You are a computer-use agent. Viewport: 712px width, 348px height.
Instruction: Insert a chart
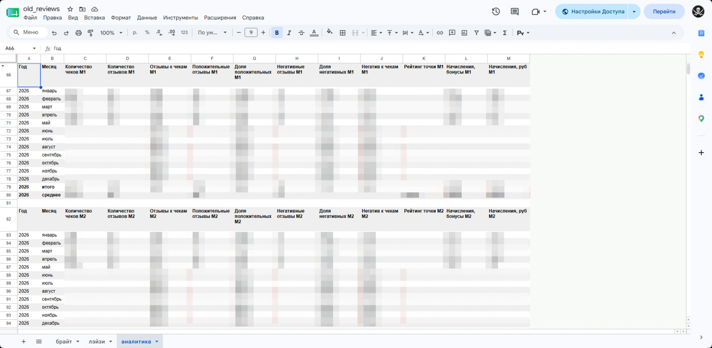pyautogui.click(x=465, y=32)
